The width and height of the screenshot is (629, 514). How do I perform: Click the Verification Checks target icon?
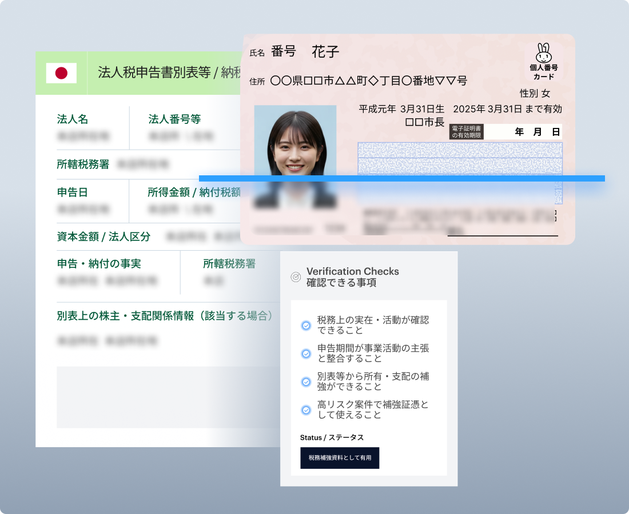coord(296,277)
